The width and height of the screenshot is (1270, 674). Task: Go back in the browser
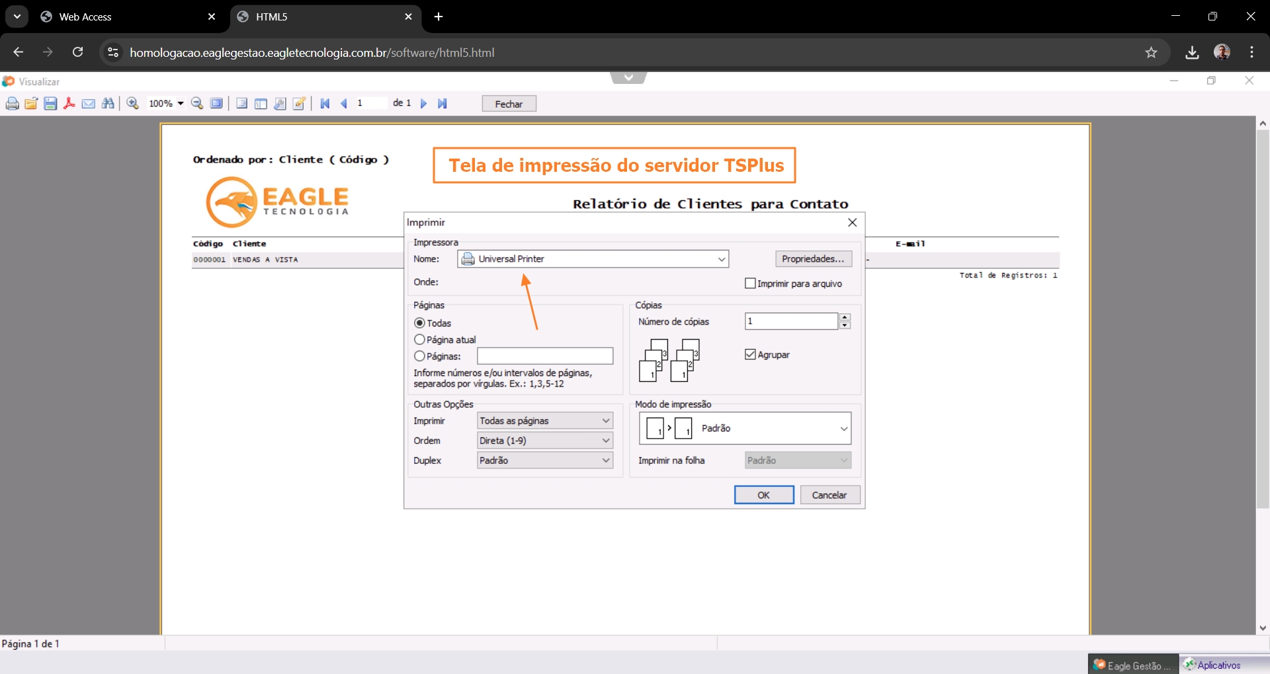(x=18, y=52)
